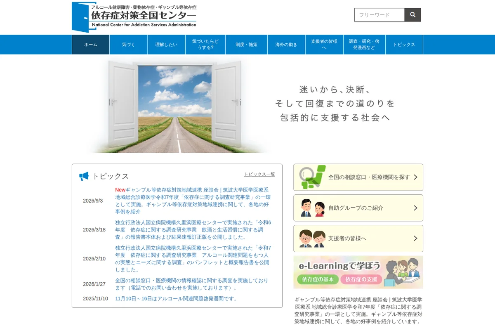The width and height of the screenshot is (495, 326).
Task: Click the magnifier search button
Action: click(x=412, y=15)
